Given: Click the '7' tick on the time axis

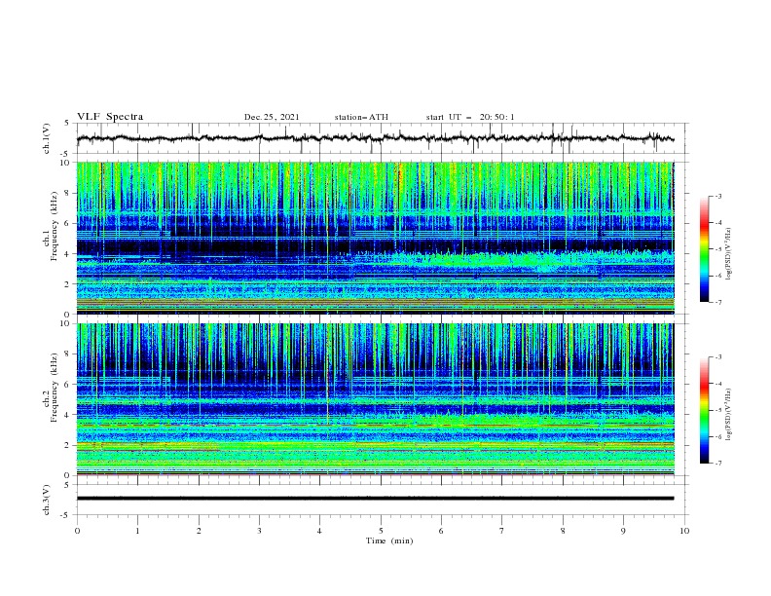Looking at the screenshot, I should click(x=502, y=531).
